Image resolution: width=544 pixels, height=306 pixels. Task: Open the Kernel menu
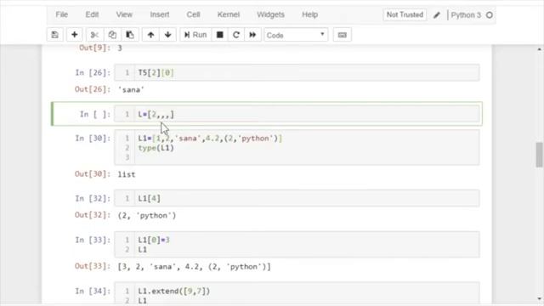[x=229, y=14]
